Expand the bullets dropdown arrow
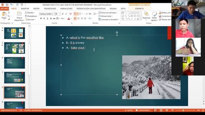 click(x=78, y=14)
